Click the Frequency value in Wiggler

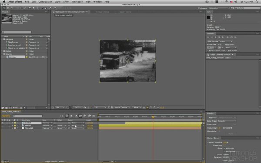[x=219, y=128]
